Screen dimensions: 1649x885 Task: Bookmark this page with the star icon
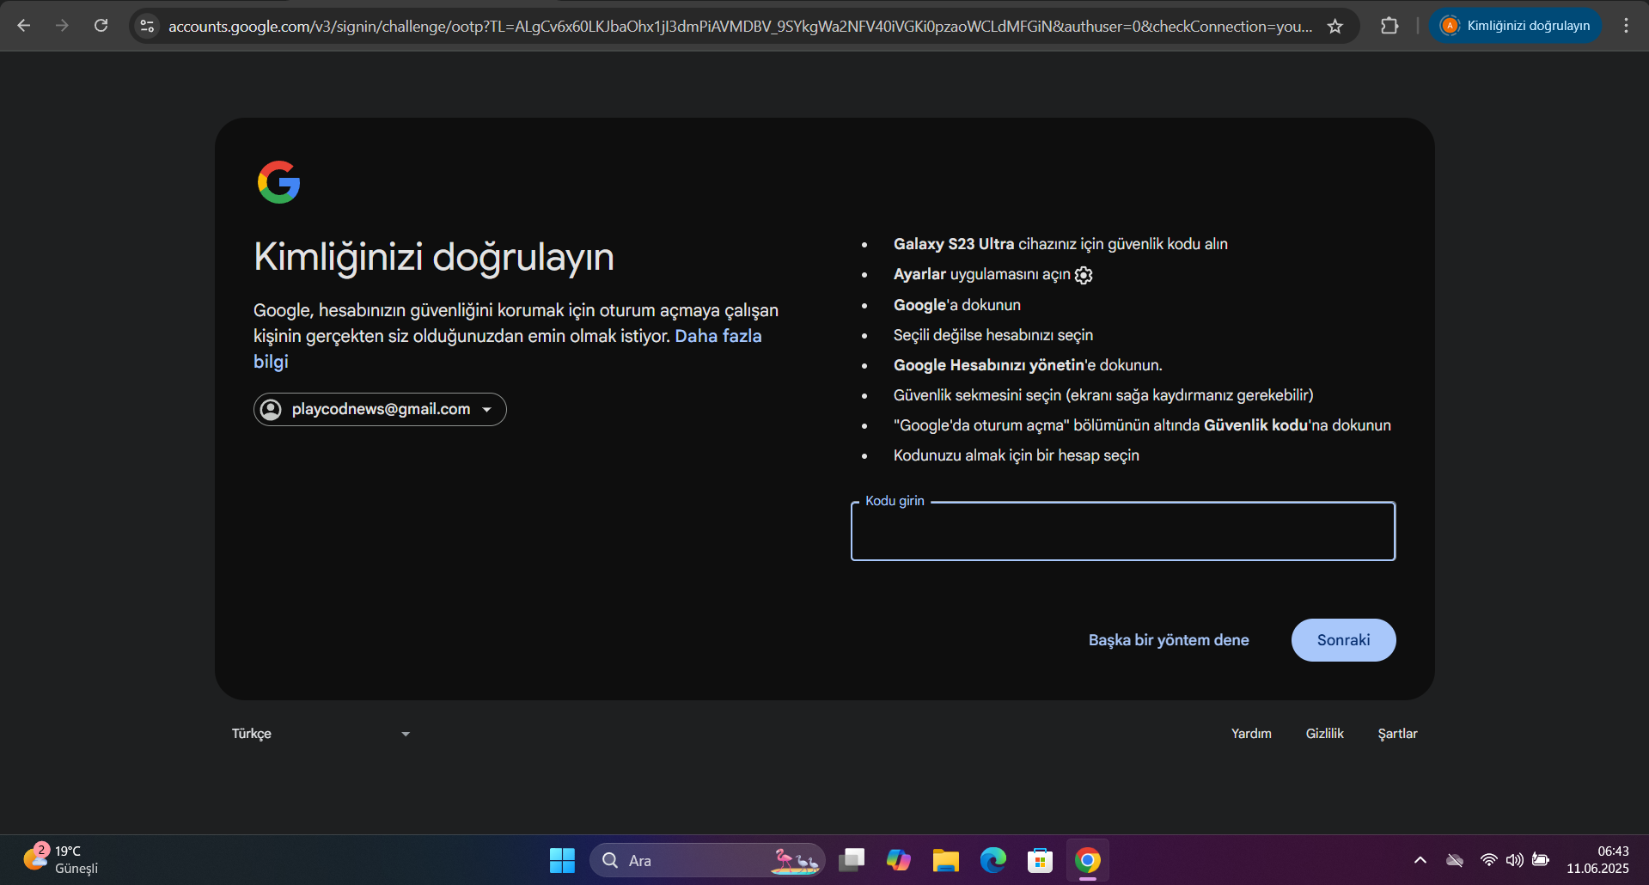[1335, 26]
